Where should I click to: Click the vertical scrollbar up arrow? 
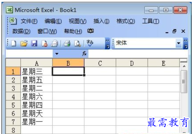[184, 66]
